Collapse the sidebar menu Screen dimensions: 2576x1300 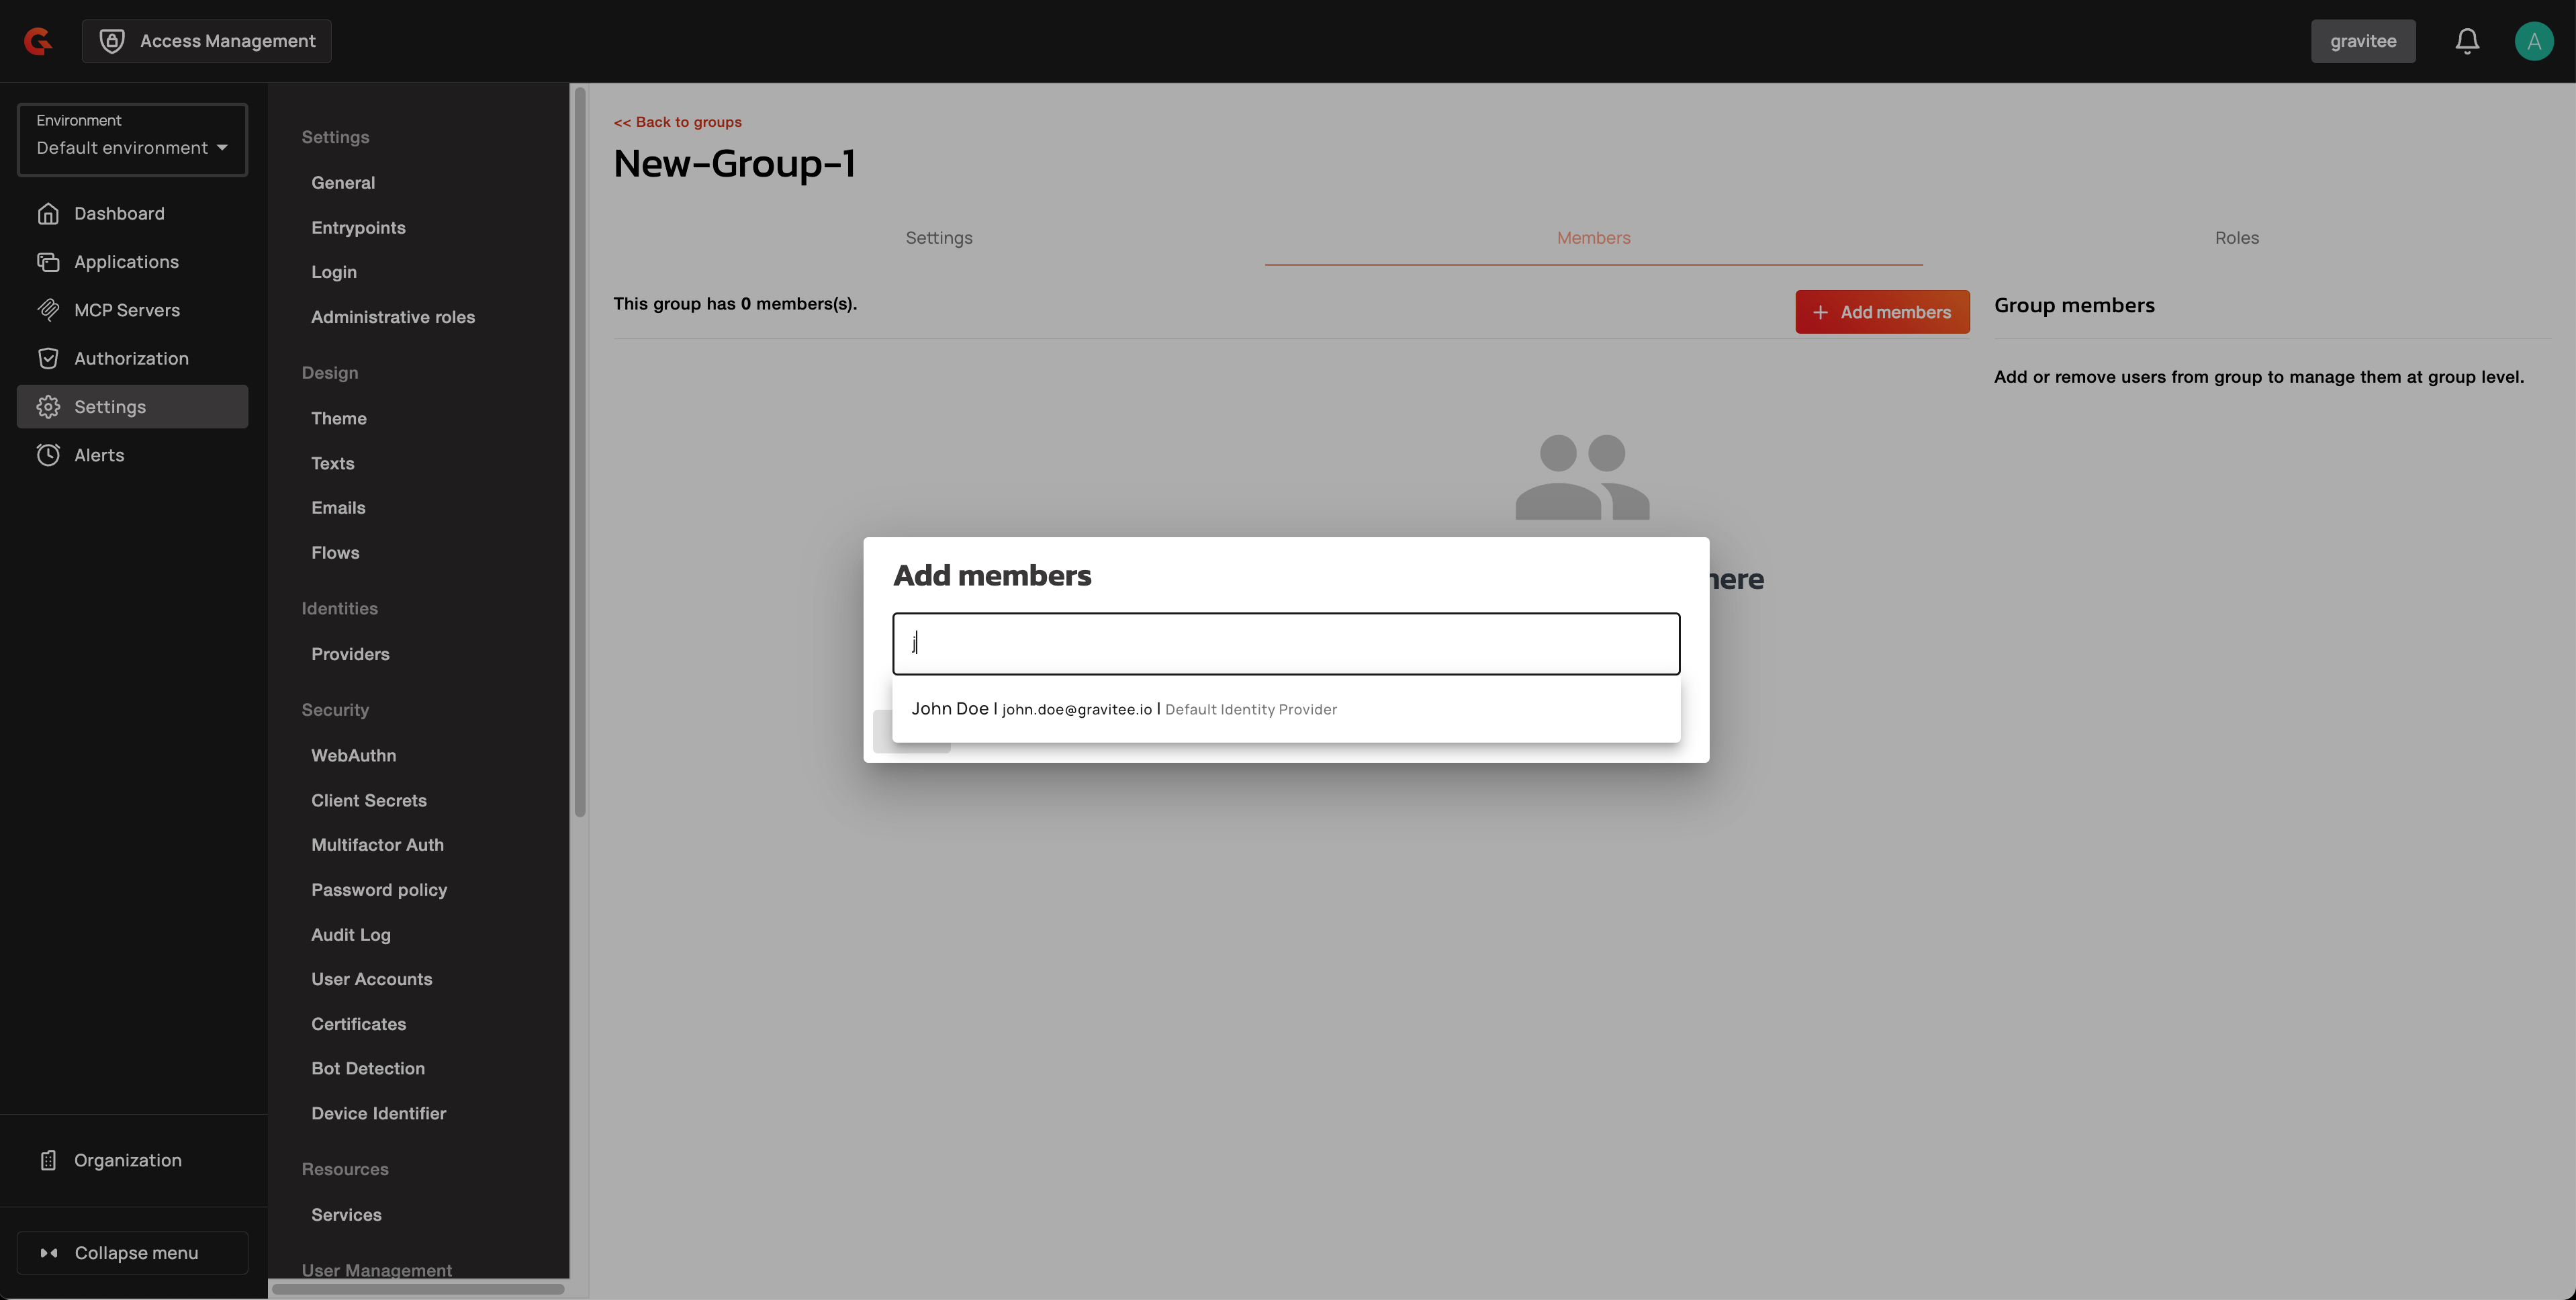[x=132, y=1253]
